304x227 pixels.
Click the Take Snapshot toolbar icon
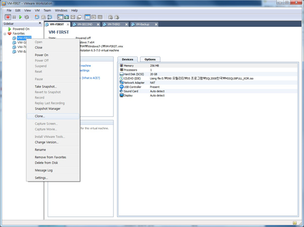pyautogui.click(x=37, y=17)
